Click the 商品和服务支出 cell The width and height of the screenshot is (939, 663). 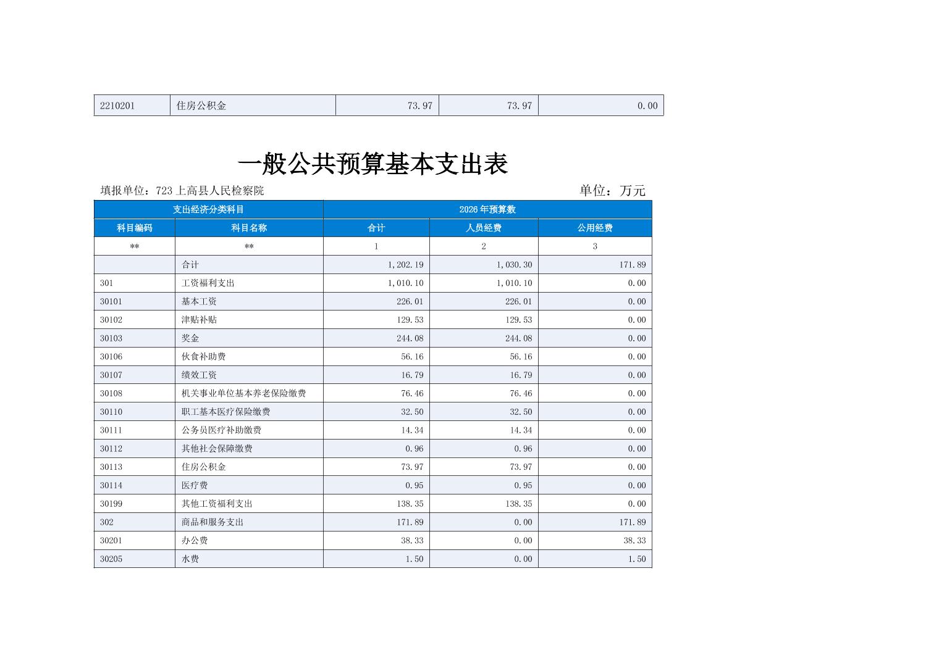213,522
